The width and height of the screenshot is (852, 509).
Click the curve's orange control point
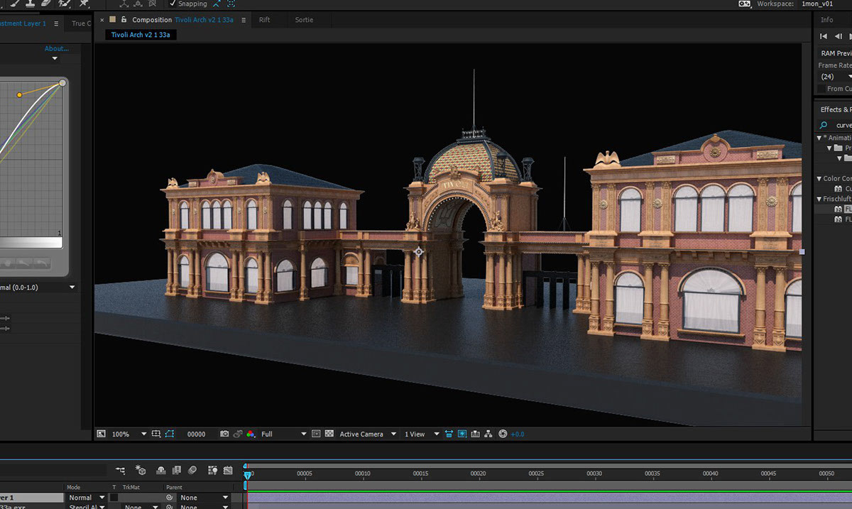19,94
